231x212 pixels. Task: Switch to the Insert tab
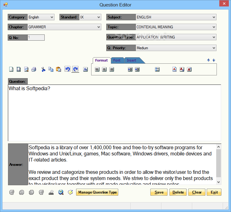click(132, 60)
